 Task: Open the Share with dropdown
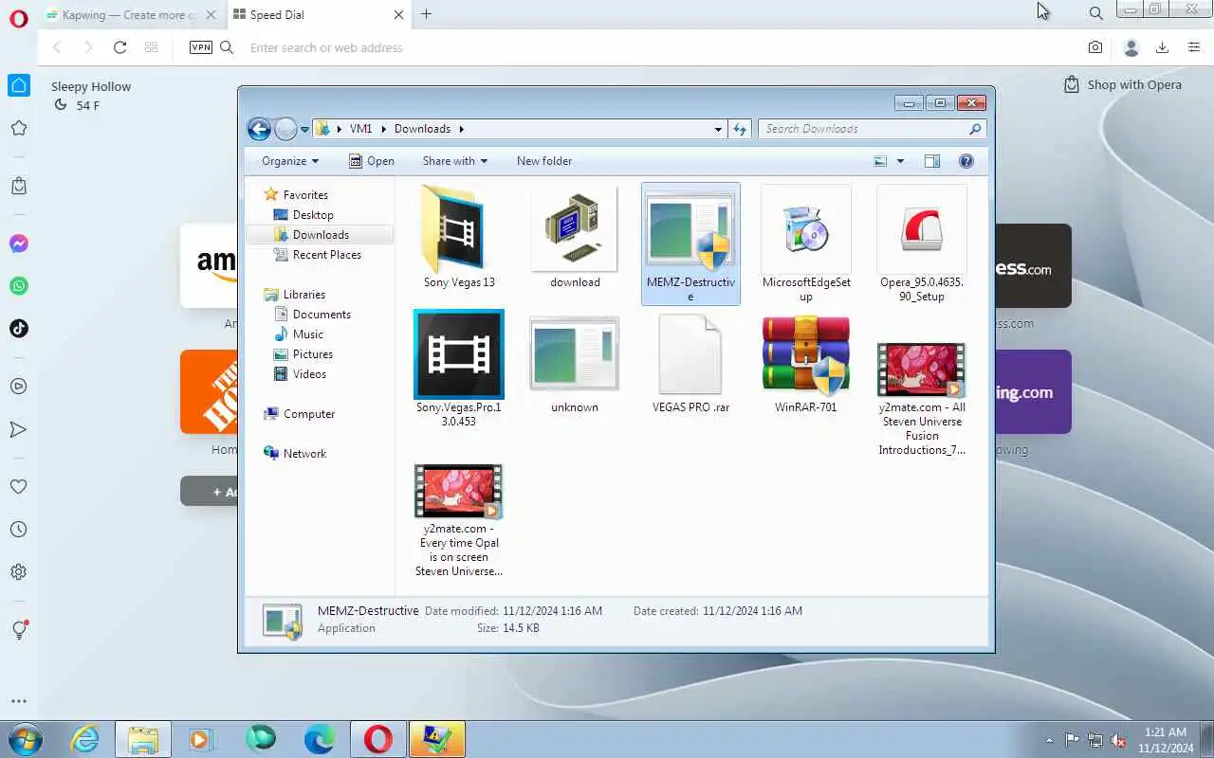(454, 161)
